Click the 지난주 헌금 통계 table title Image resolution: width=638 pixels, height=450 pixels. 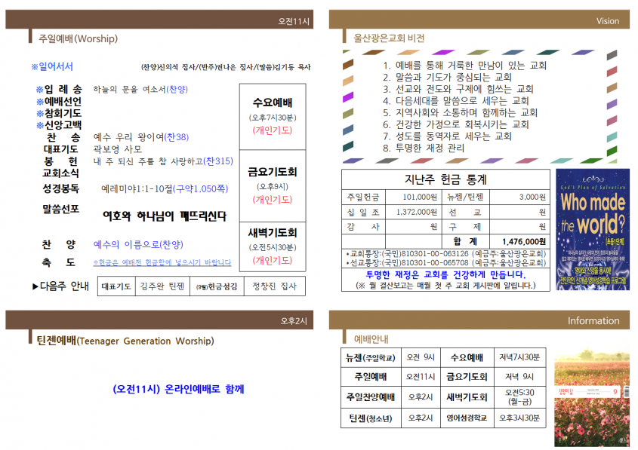[x=445, y=179]
